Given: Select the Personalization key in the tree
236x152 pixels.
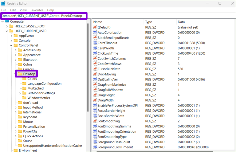Looking at the screenshot, I should coord(34,127).
